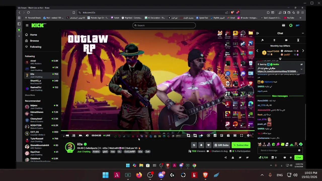The height and width of the screenshot is (181, 322).
Task: Click the trash icon in chat toolbar
Action: point(274,40)
